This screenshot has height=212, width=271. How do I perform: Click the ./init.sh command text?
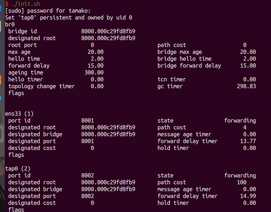(x=26, y=4)
